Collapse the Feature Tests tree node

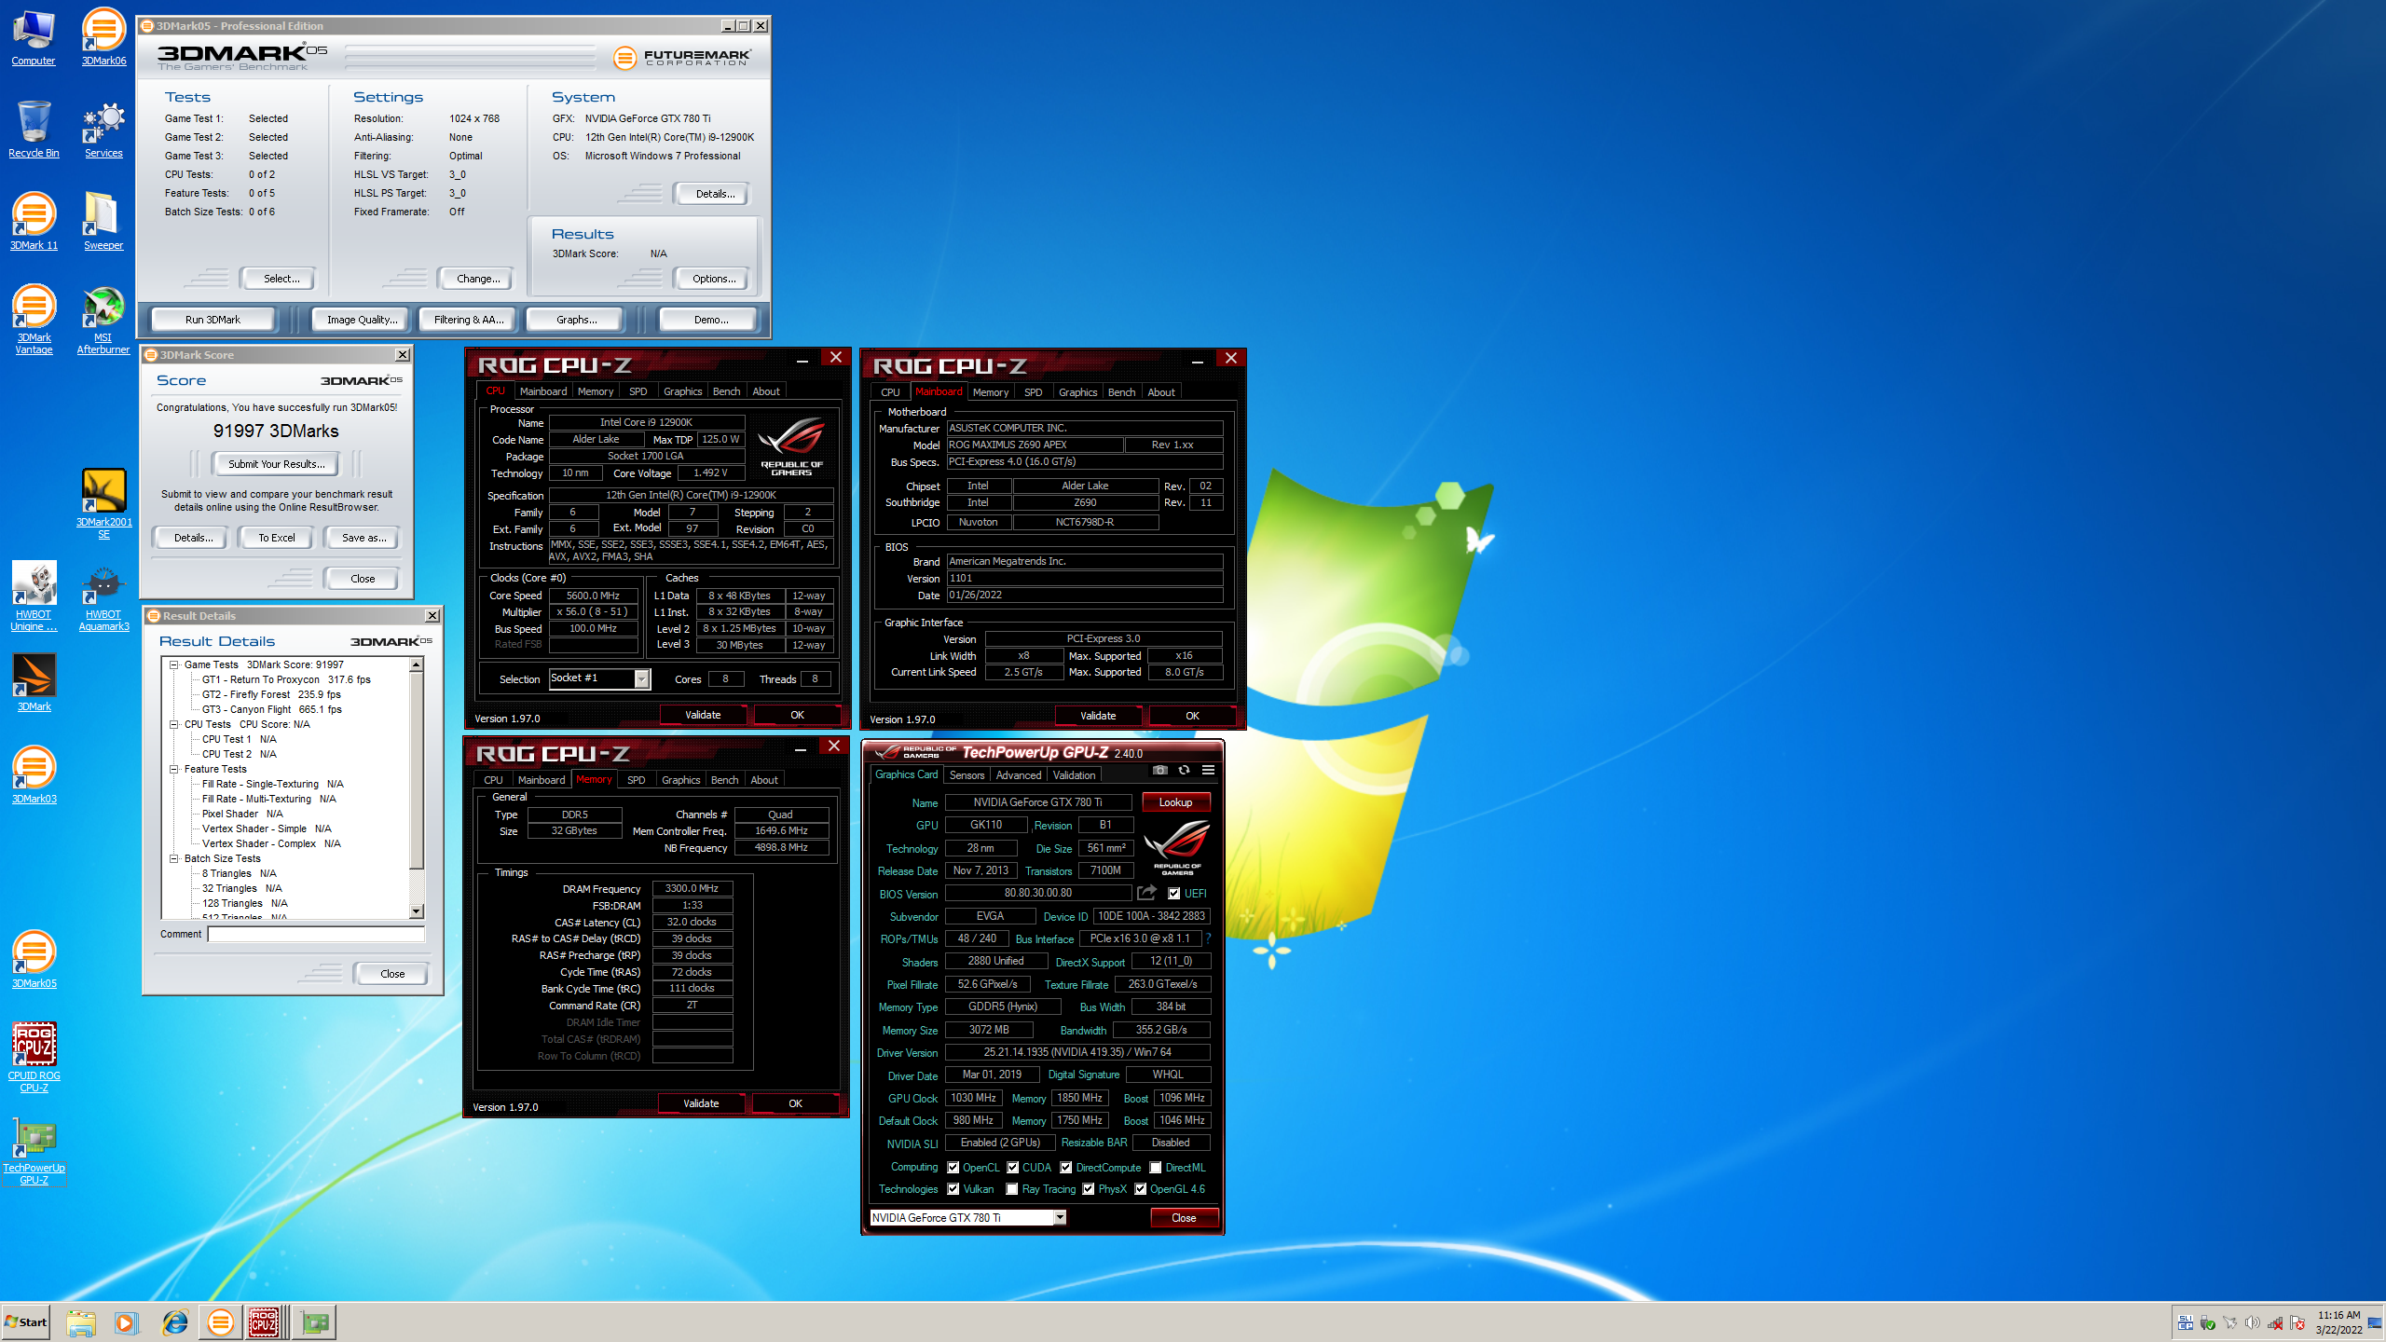tap(173, 769)
